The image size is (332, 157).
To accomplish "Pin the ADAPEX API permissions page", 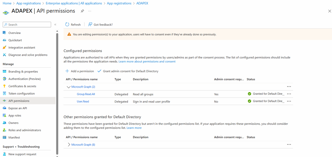I will (x=82, y=11).
